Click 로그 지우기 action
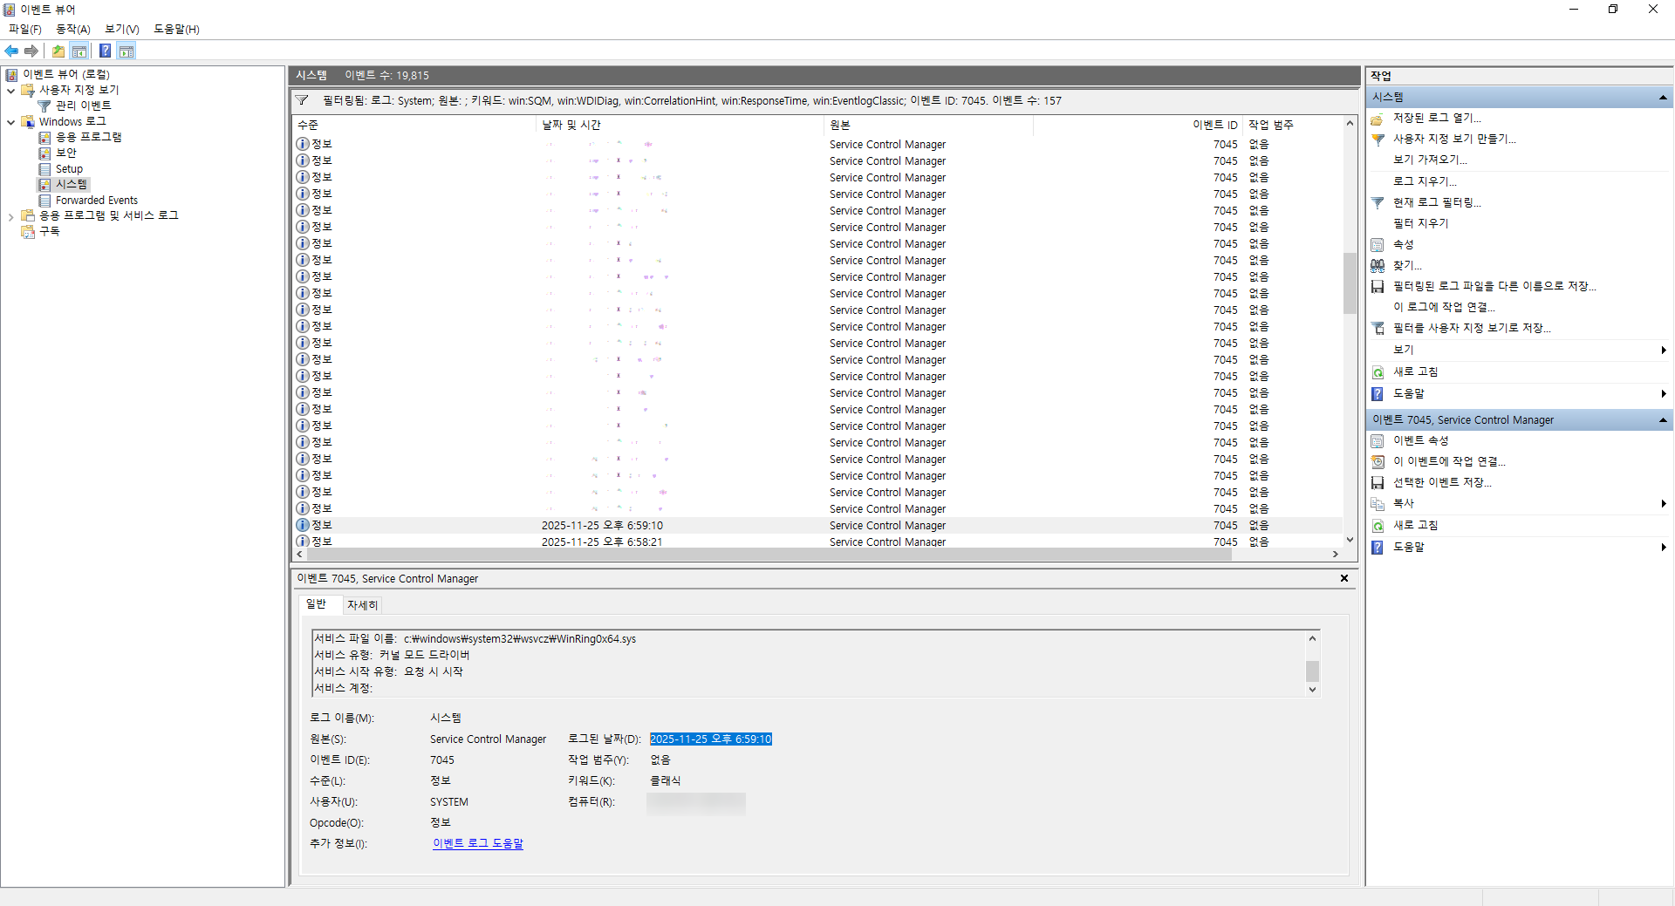 pos(1425,181)
